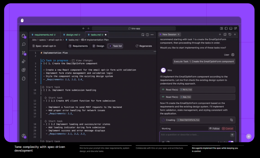Viewport: 260px width, 158px height.
Task: Open the Search magnifier in the activity bar
Action: click(x=24, y=44)
